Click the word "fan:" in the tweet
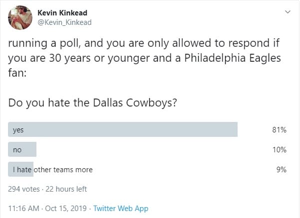The height and width of the screenshot is (218, 300). (x=17, y=73)
